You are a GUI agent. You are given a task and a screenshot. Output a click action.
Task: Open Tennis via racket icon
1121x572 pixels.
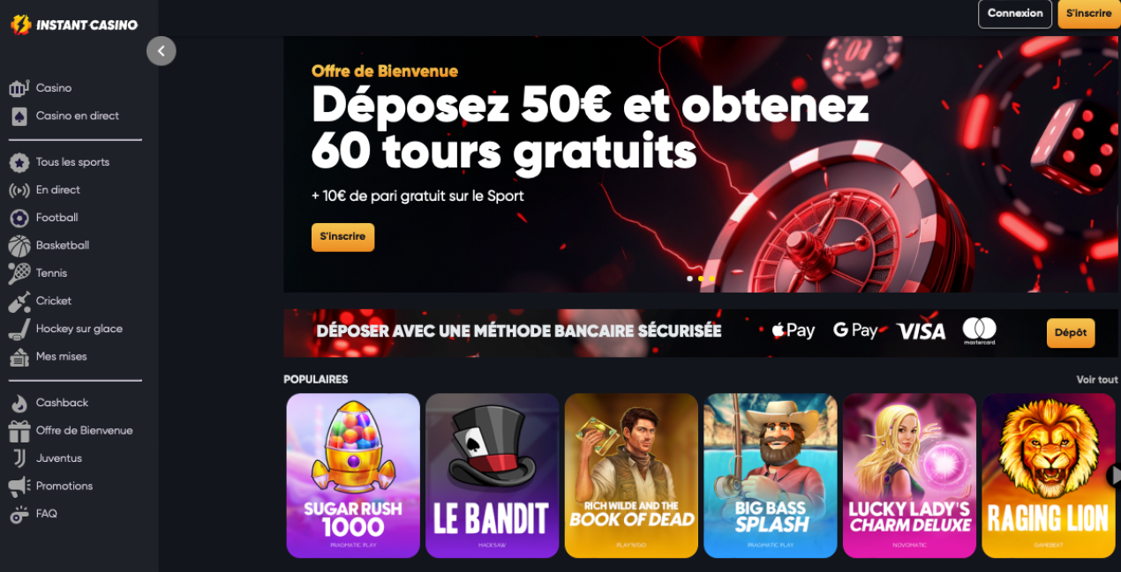pos(19,273)
